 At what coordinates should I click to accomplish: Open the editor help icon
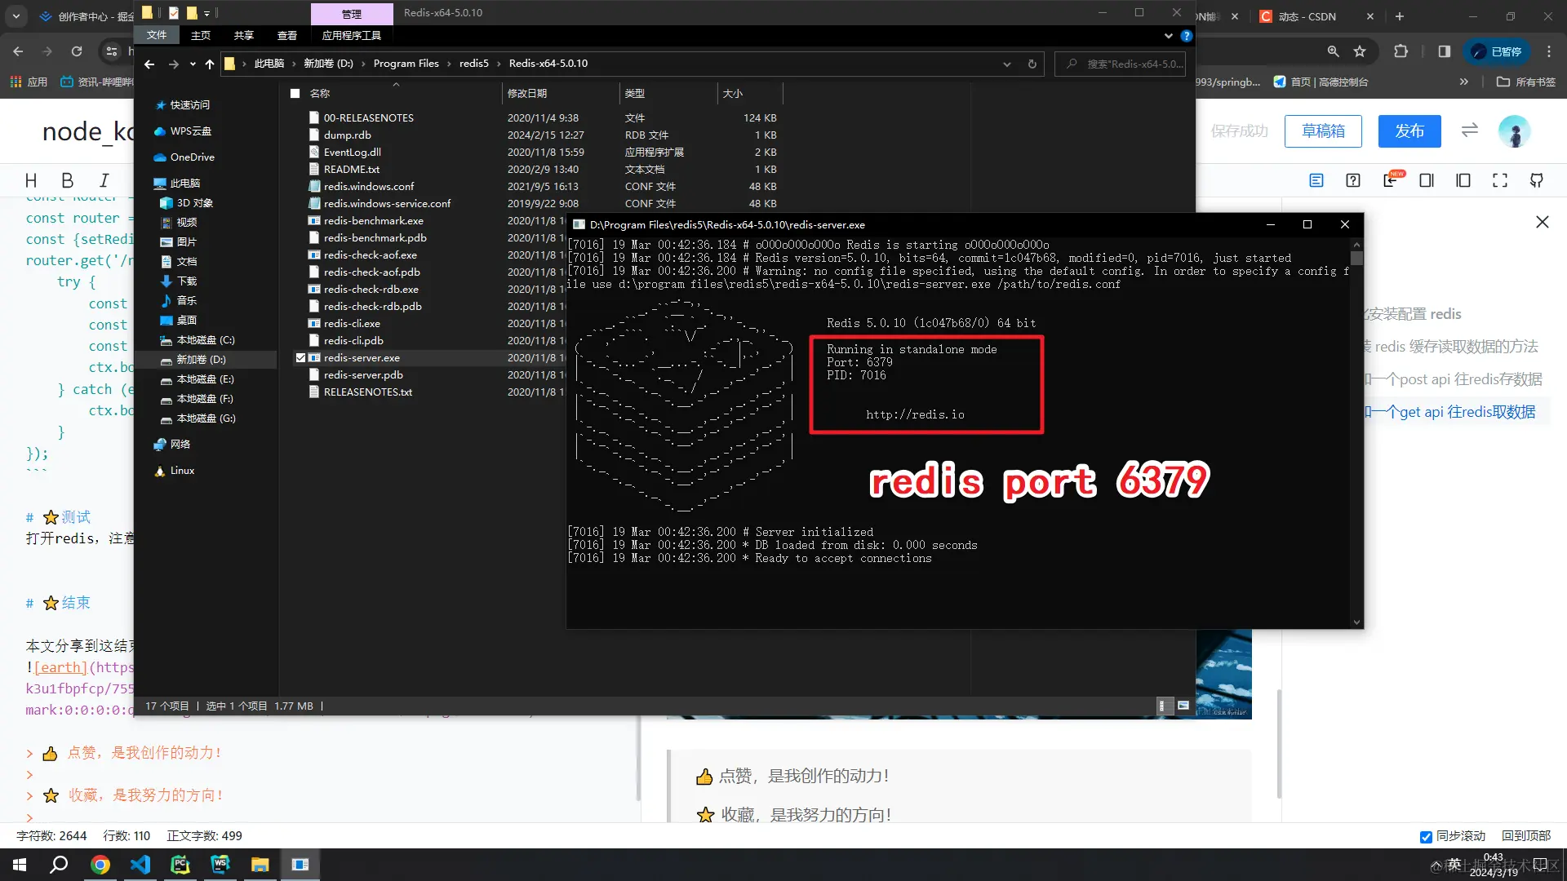pos(1352,180)
